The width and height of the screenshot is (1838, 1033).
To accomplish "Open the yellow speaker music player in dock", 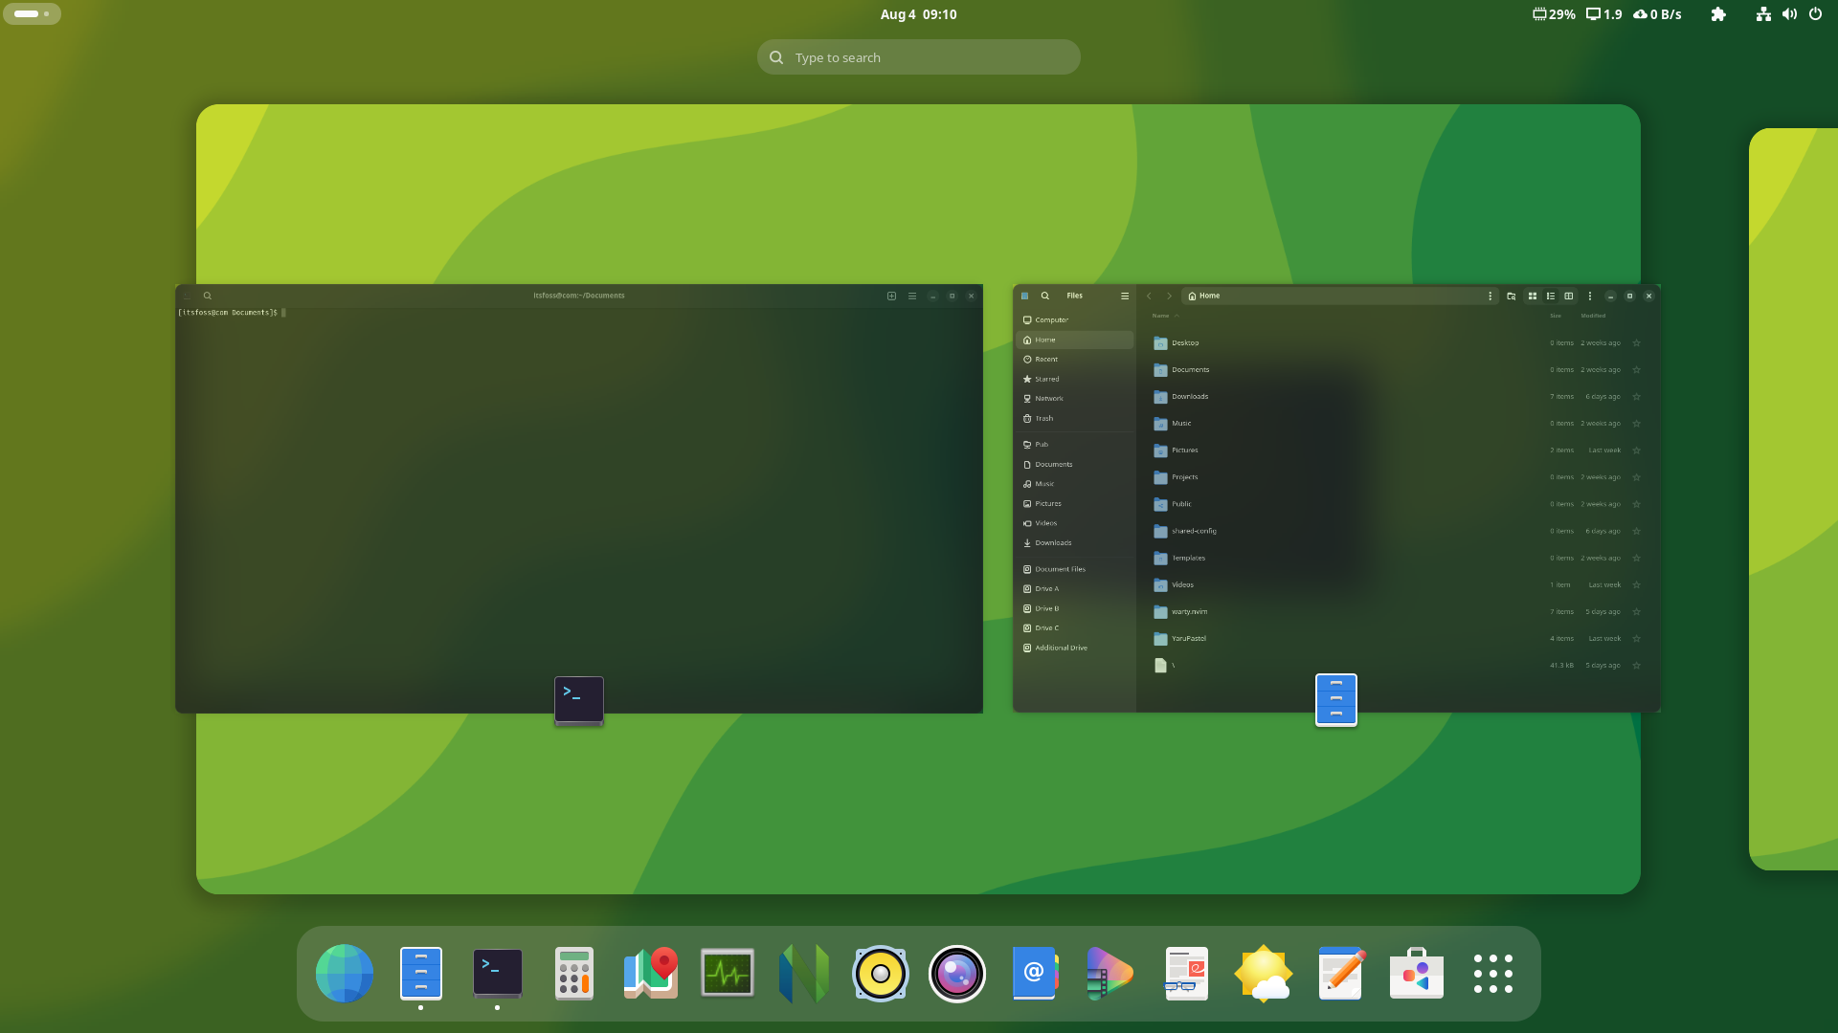I will point(881,974).
